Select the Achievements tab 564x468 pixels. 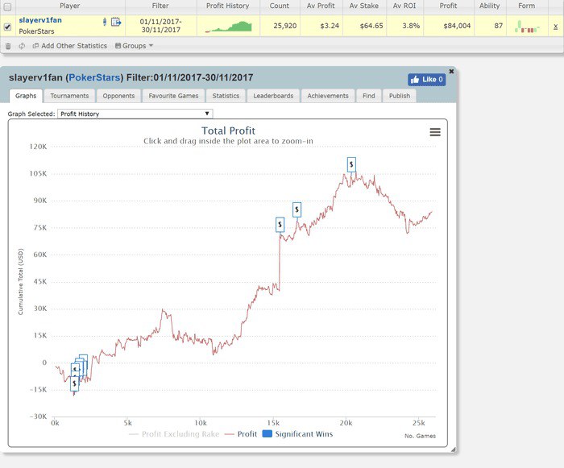[x=328, y=96]
